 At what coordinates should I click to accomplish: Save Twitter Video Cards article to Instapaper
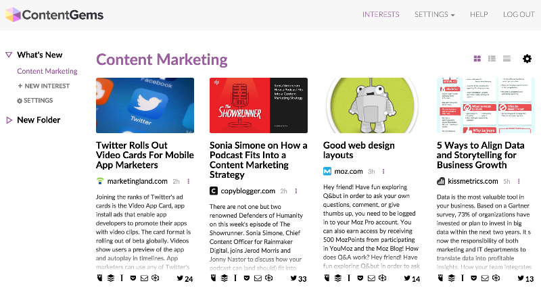(x=122, y=278)
